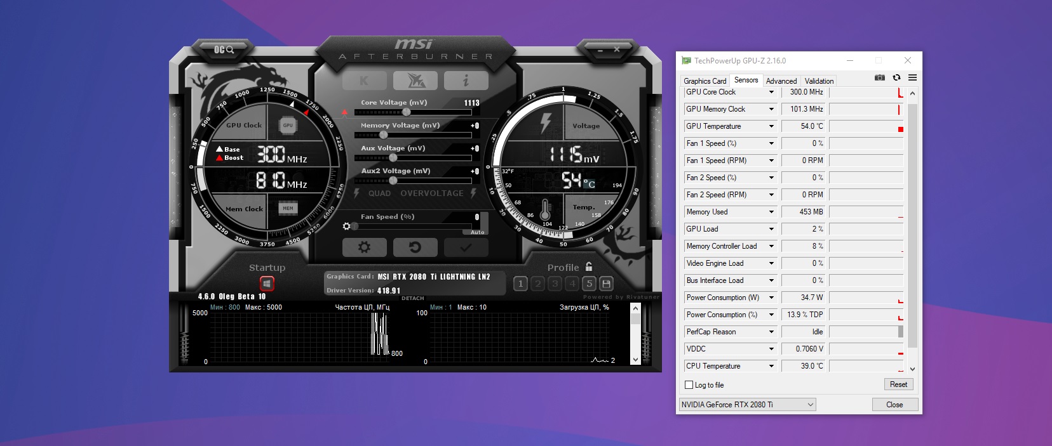Click the 54.0 °C GPU Temperature value
1052x446 pixels.
[x=803, y=126]
